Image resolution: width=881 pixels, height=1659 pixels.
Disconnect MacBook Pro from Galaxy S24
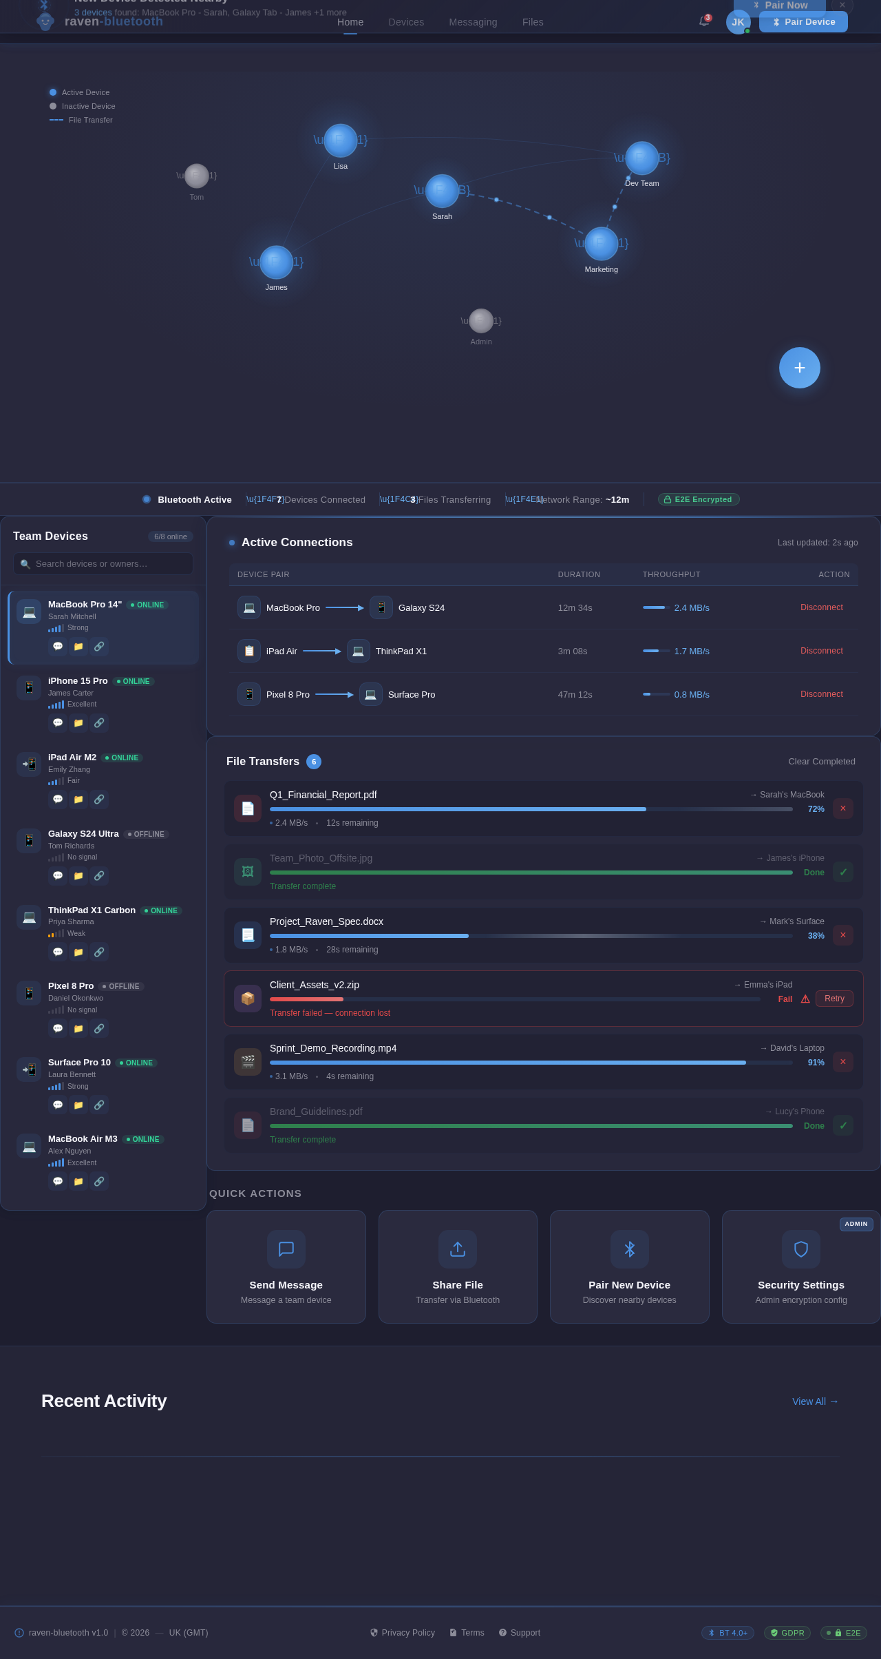point(821,607)
